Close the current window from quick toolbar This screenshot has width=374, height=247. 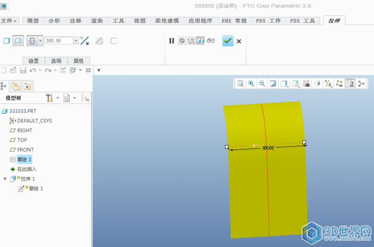(88, 70)
